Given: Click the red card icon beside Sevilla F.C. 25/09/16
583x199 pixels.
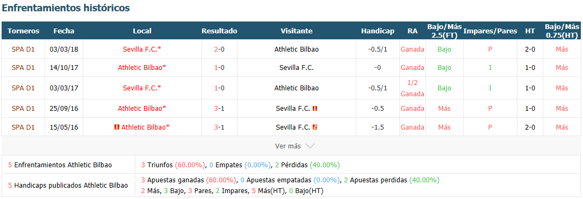Looking at the screenshot, I should coord(315,109).
